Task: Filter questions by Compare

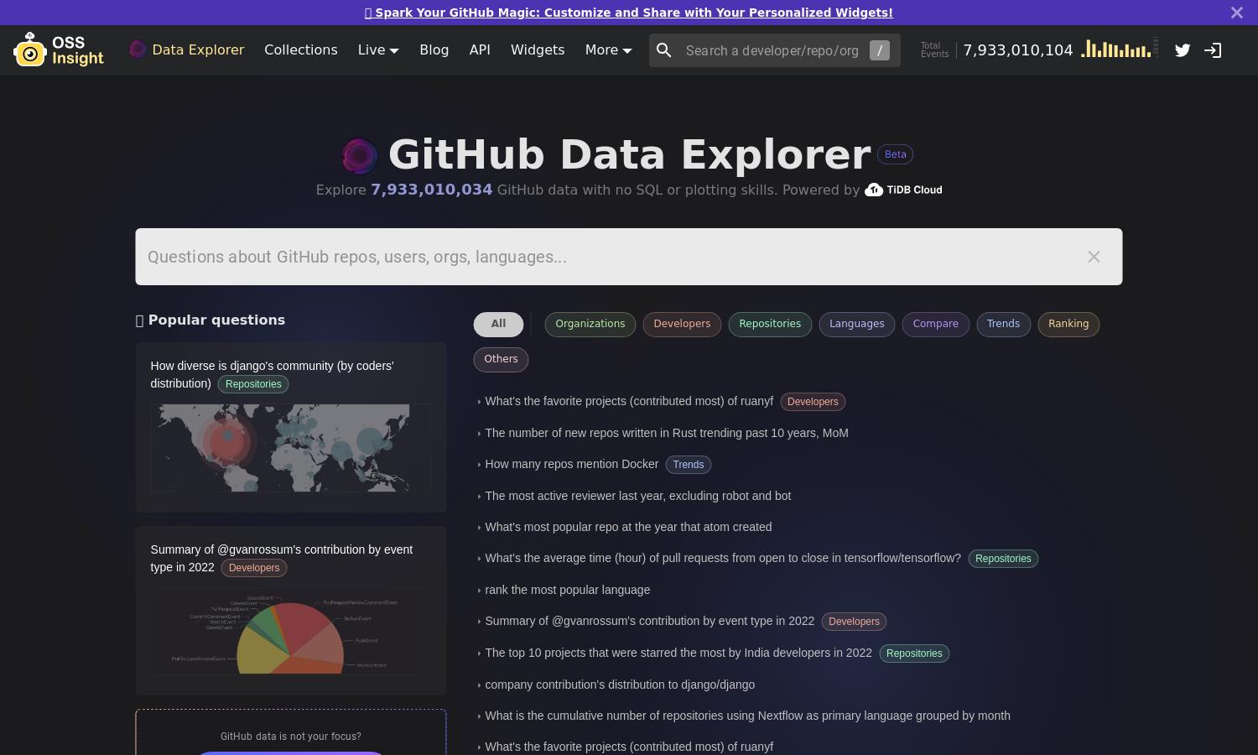Action: (x=936, y=324)
